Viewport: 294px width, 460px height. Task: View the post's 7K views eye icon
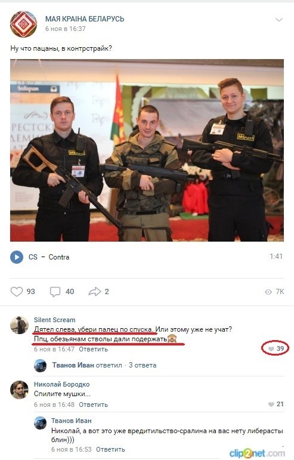(x=268, y=292)
